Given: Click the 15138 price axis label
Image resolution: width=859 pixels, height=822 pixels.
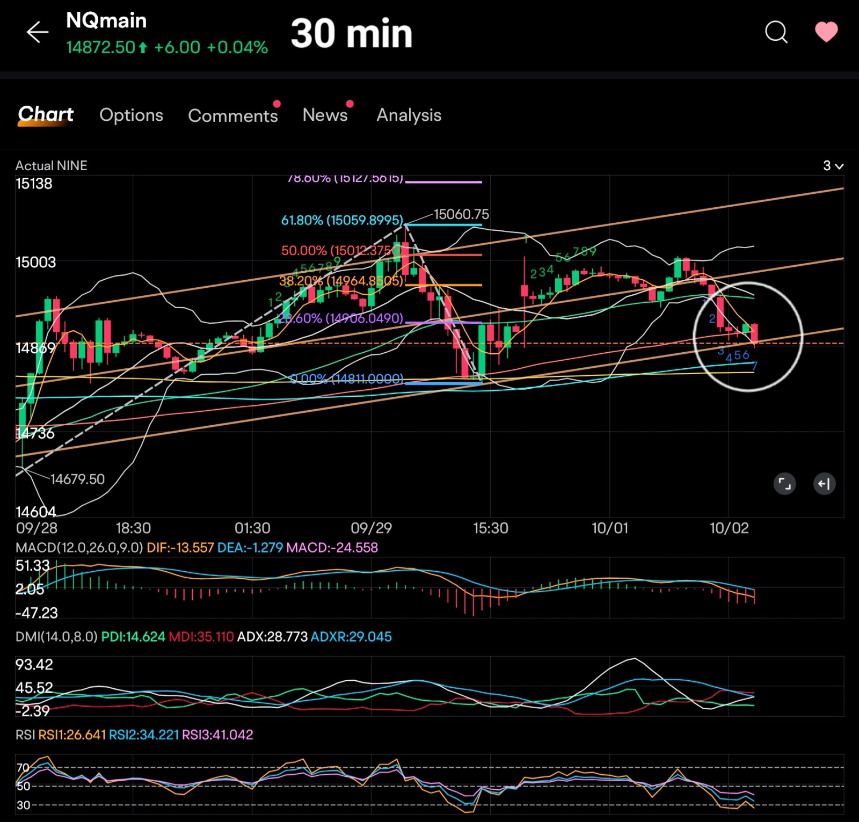Looking at the screenshot, I should 34,184.
